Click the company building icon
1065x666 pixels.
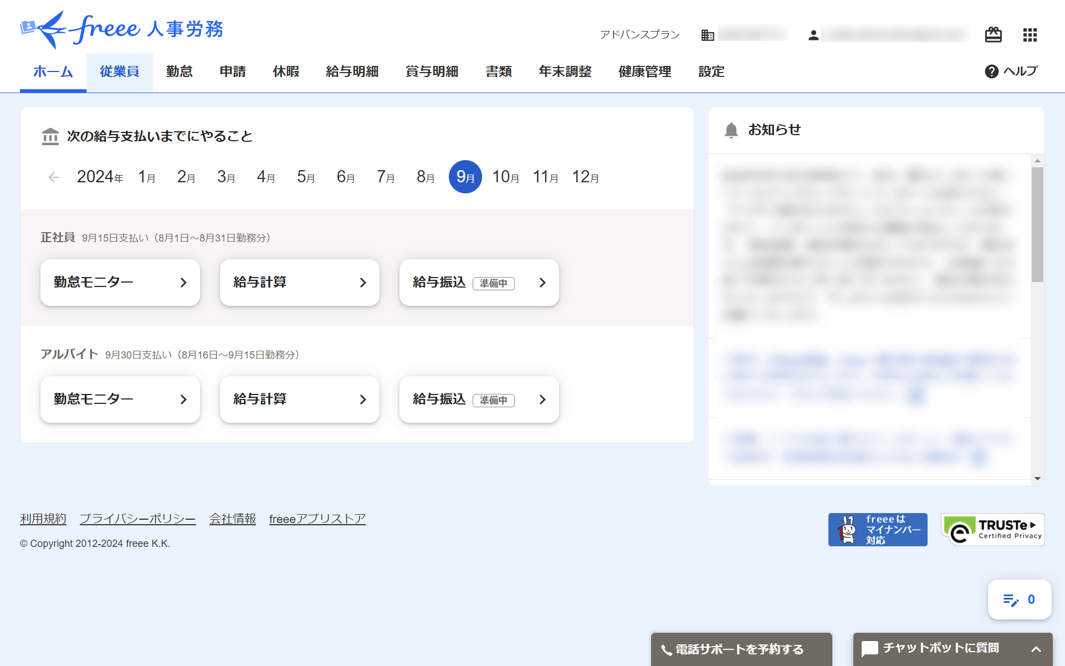pos(708,35)
